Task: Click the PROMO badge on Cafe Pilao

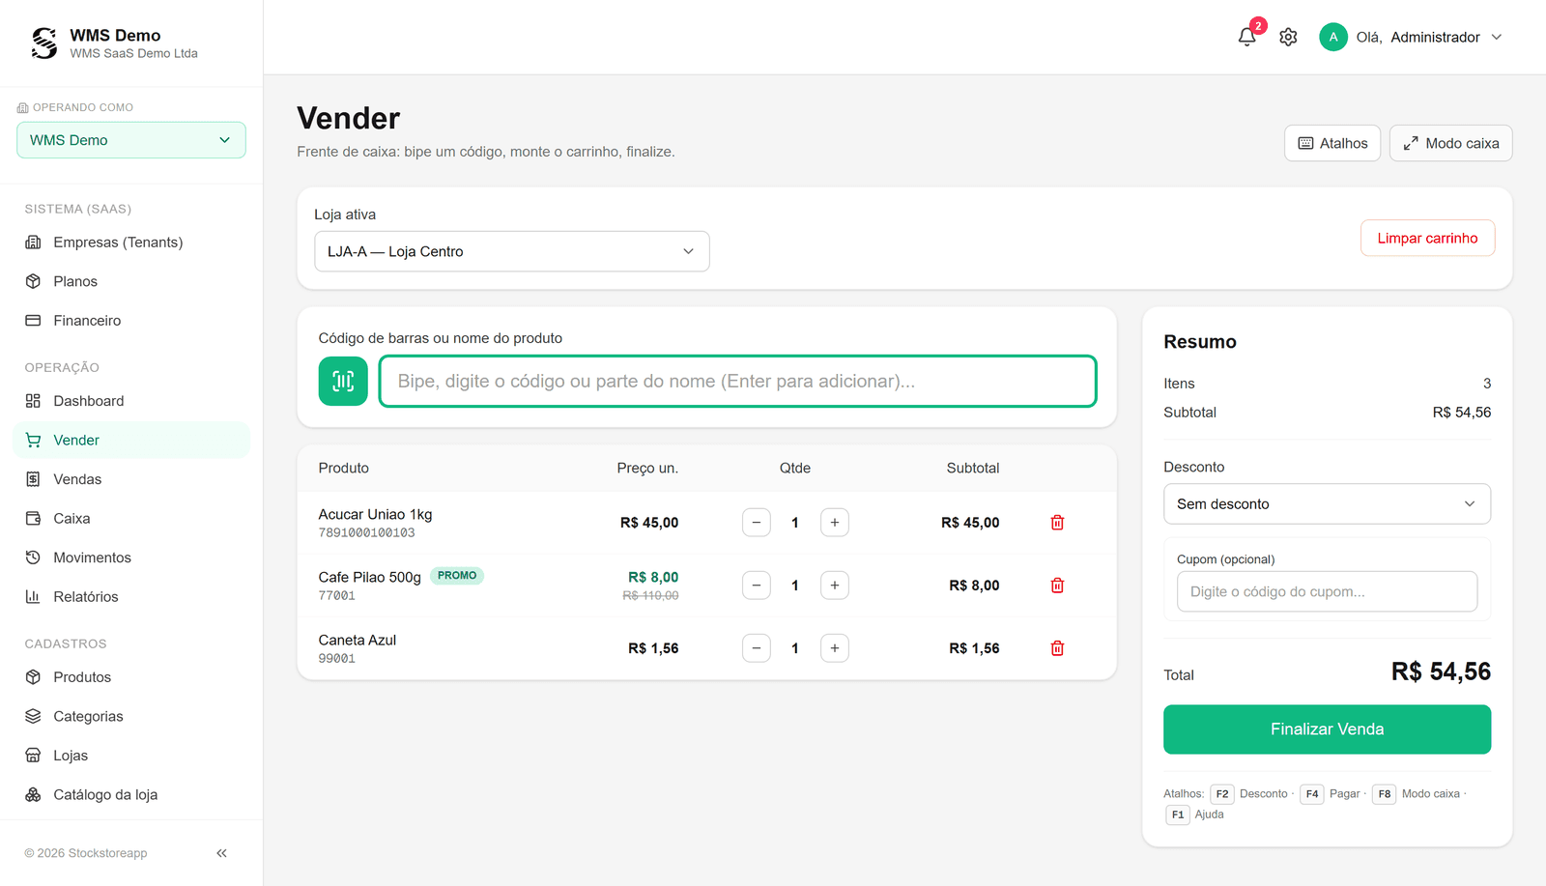Action: tap(457, 576)
